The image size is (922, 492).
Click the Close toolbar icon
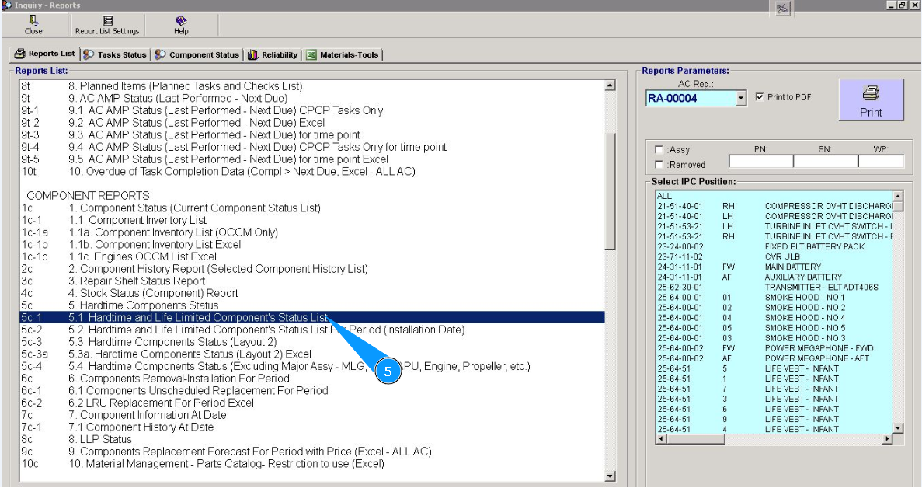pyautogui.click(x=33, y=21)
